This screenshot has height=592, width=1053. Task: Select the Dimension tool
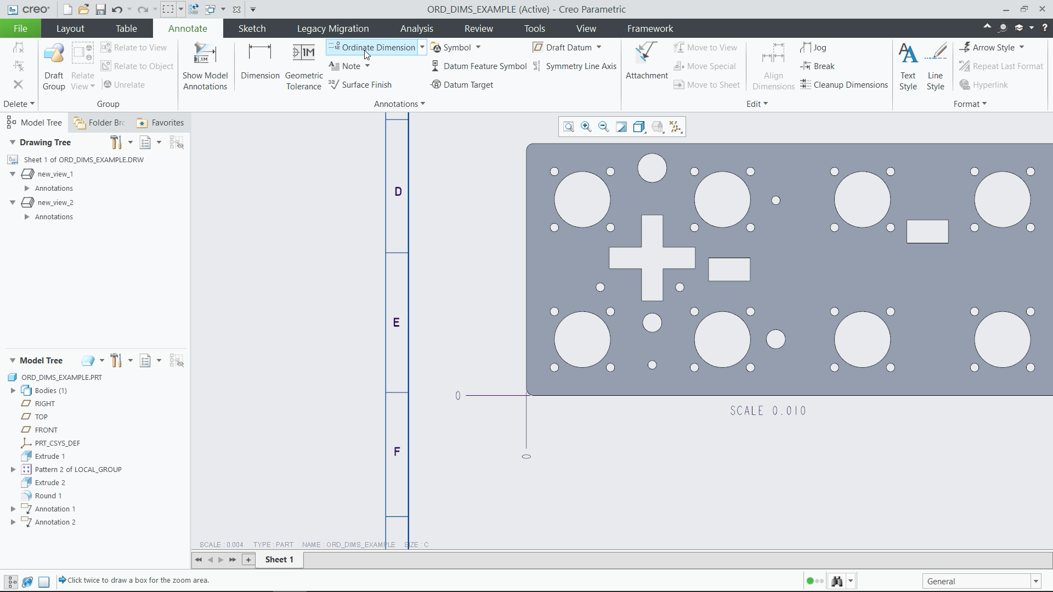260,61
